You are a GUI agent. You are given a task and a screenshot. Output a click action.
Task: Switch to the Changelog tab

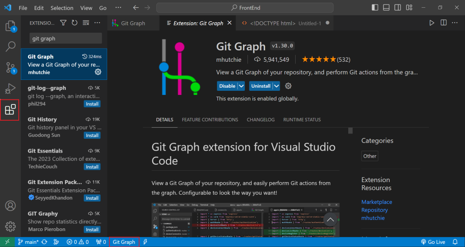[x=261, y=120]
